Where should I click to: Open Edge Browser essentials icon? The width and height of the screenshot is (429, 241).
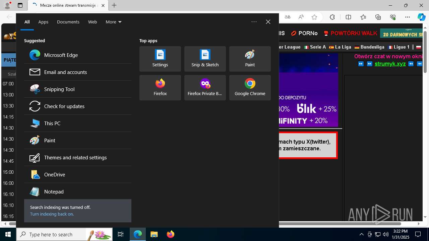tap(393, 17)
